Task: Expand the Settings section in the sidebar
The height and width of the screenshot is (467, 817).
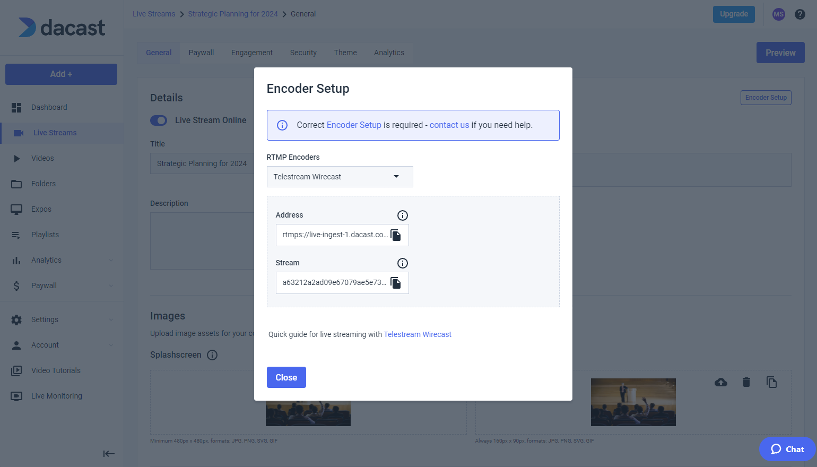Action: pos(44,319)
